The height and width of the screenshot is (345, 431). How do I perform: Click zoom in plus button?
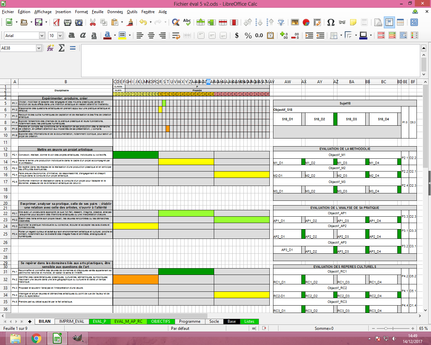pyautogui.click(x=412, y=328)
